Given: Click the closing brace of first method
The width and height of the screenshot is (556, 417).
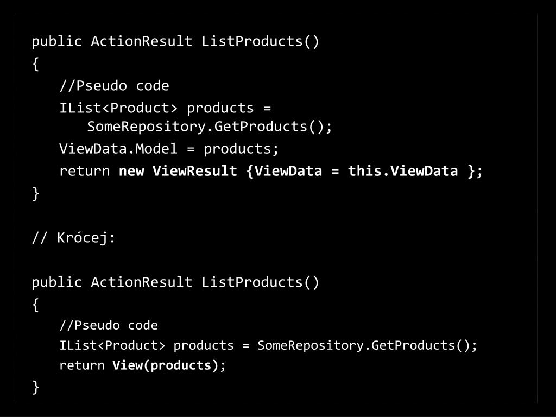Looking at the screenshot, I should pos(35,194).
